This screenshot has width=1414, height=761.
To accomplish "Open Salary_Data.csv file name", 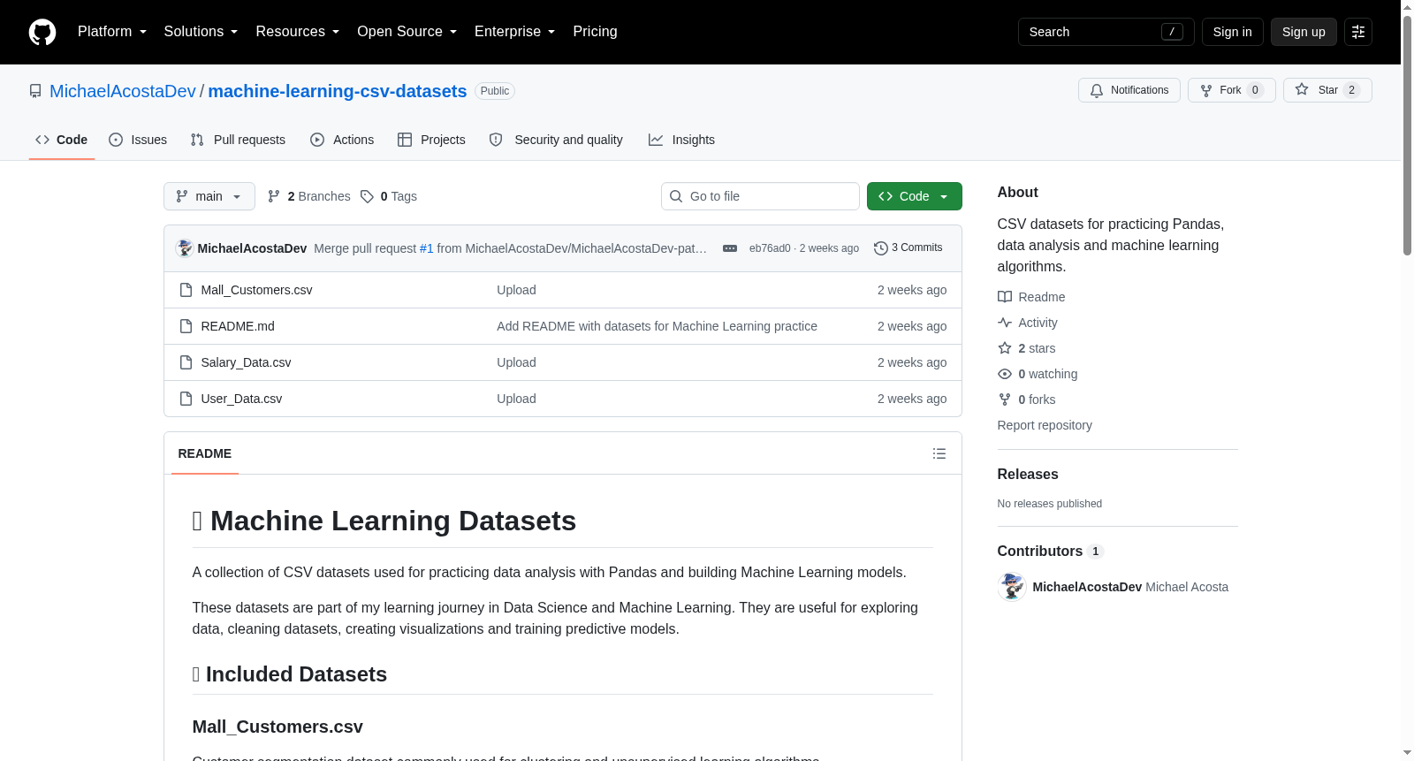I will click(x=246, y=362).
